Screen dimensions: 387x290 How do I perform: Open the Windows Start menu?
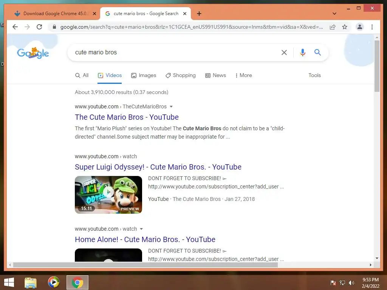9,282
